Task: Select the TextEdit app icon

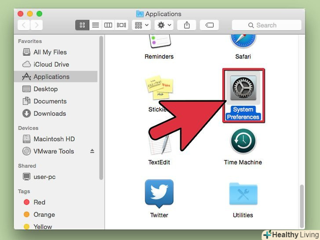Action: 160,145
